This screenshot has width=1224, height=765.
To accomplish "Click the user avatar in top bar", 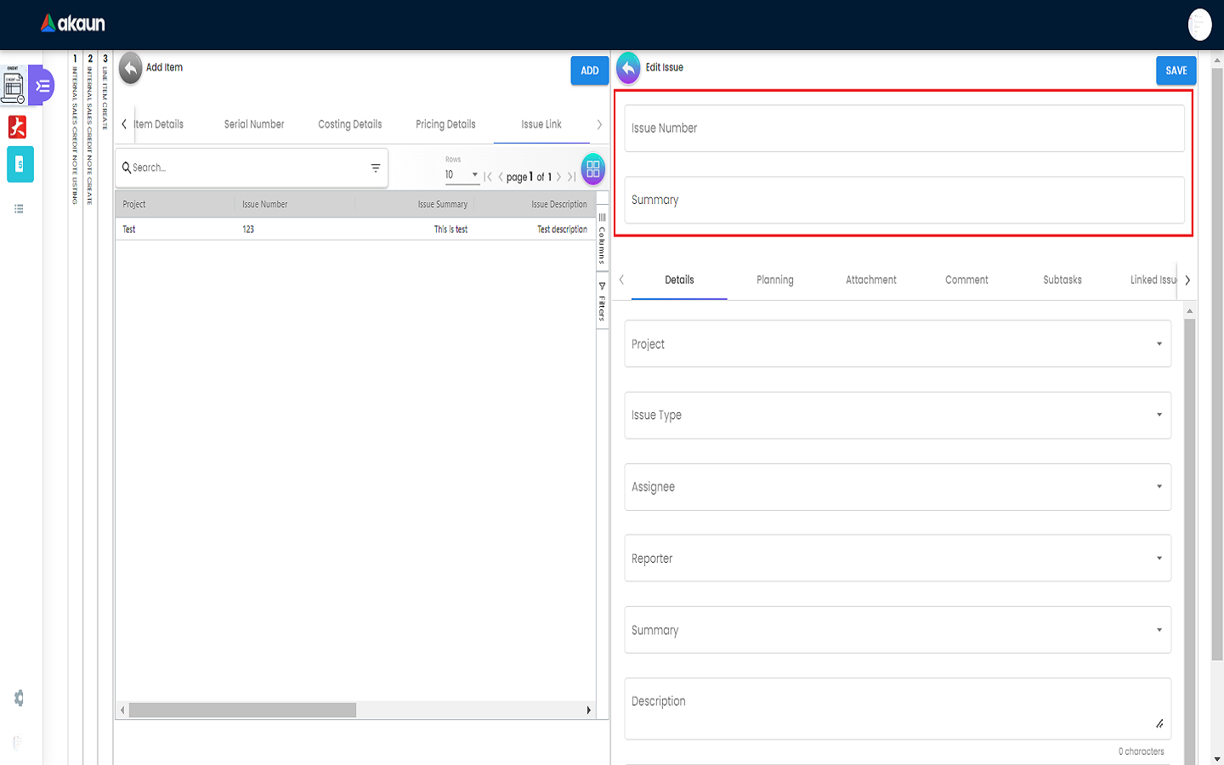I will click(x=1199, y=25).
